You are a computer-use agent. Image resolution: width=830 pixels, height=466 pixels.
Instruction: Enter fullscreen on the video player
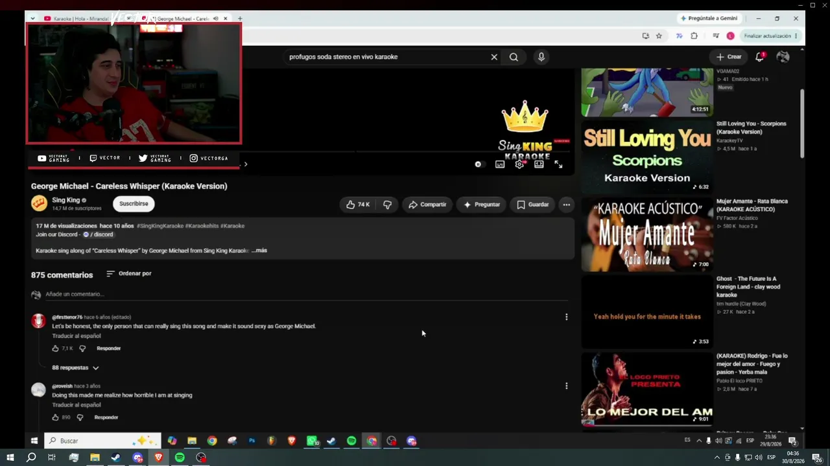click(x=558, y=164)
